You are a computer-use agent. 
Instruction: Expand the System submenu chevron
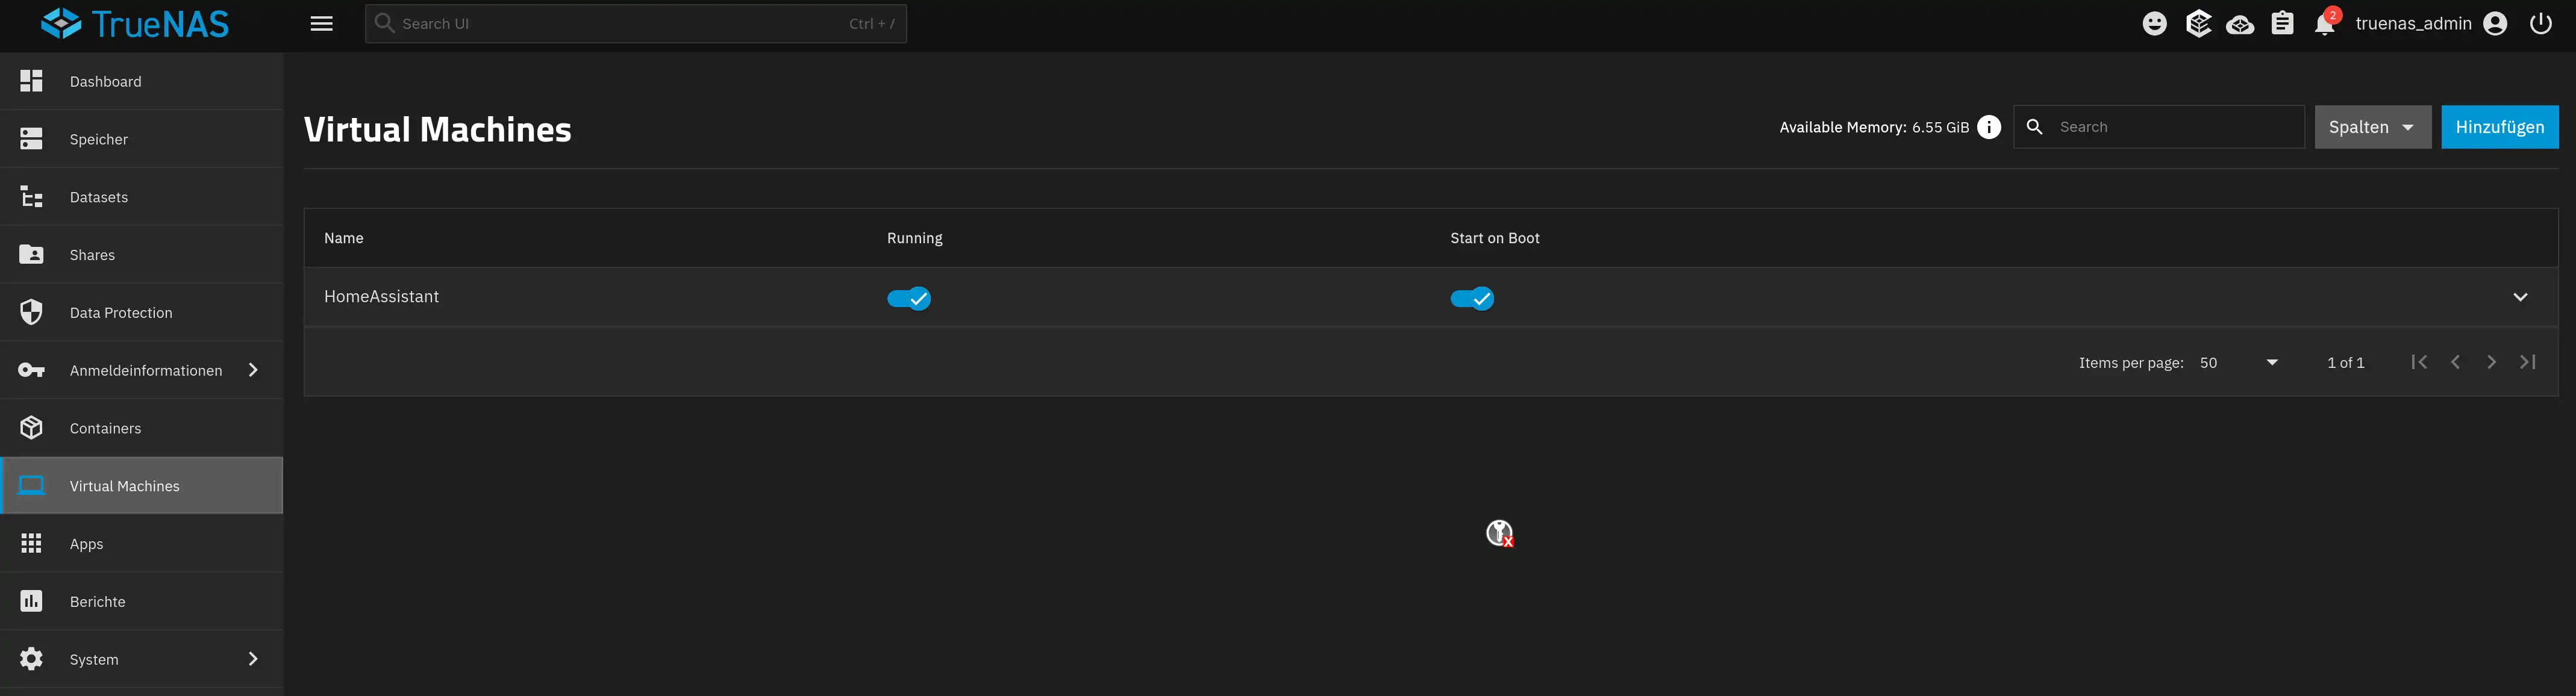point(253,659)
